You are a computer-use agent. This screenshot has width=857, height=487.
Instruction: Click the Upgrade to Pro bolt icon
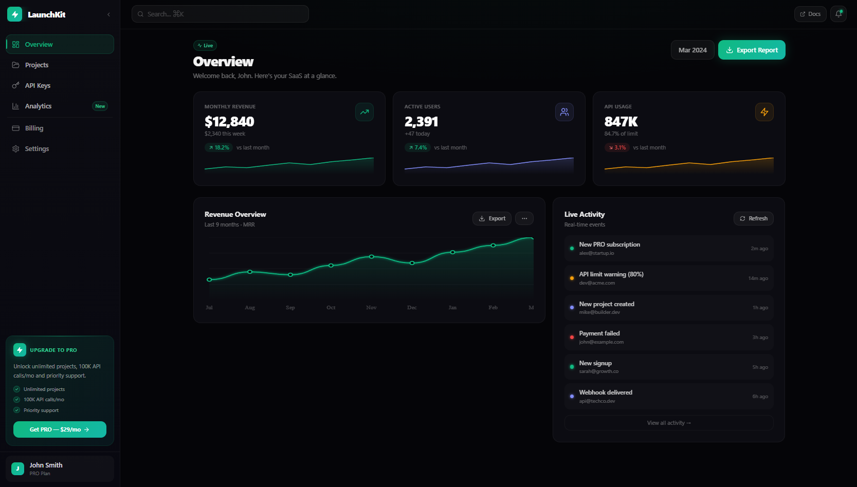click(20, 350)
